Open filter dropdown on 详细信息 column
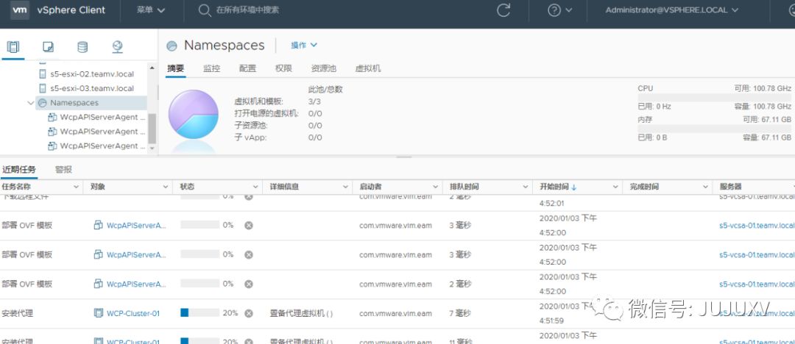This screenshot has width=795, height=344. coord(346,187)
